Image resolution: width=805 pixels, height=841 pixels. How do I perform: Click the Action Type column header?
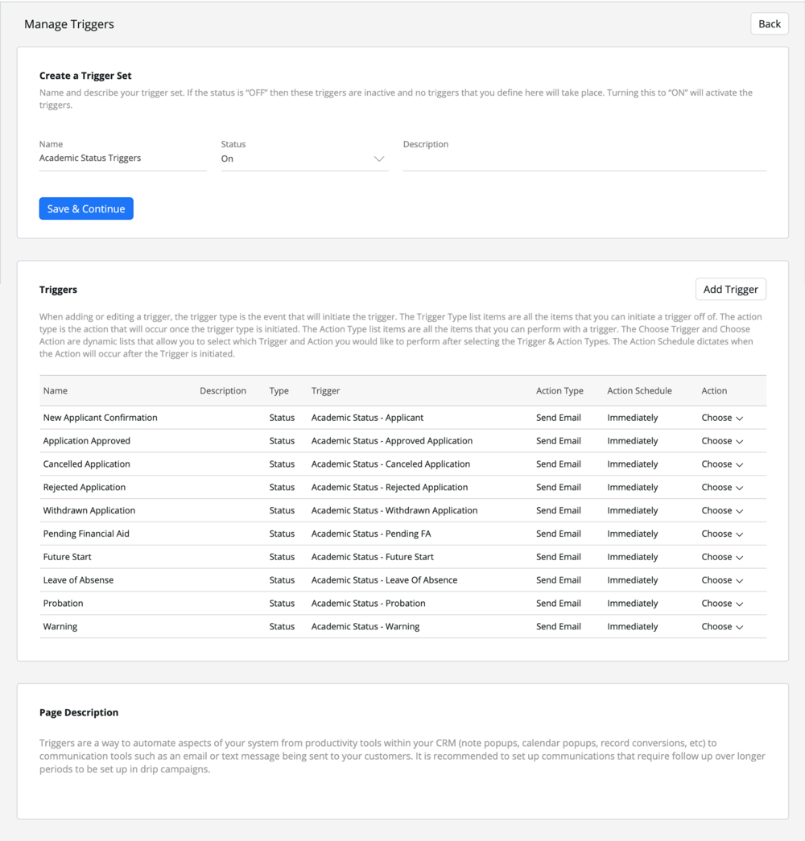click(559, 391)
